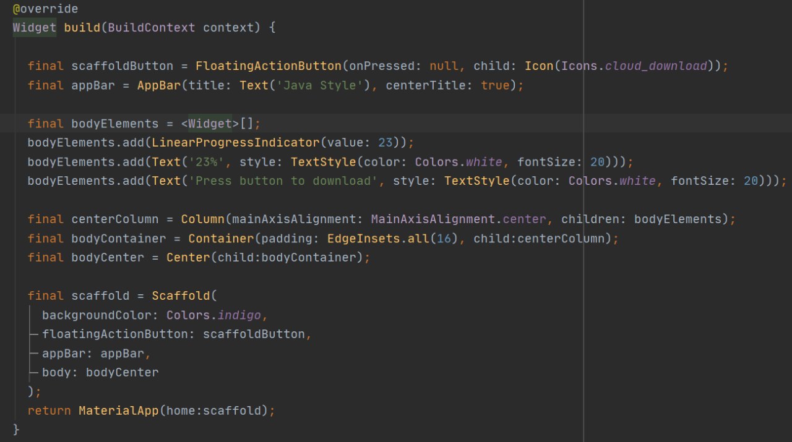Screen dimensions: 792x442
Task: Click the bodyContainer variable declaration
Action: click(x=119, y=239)
